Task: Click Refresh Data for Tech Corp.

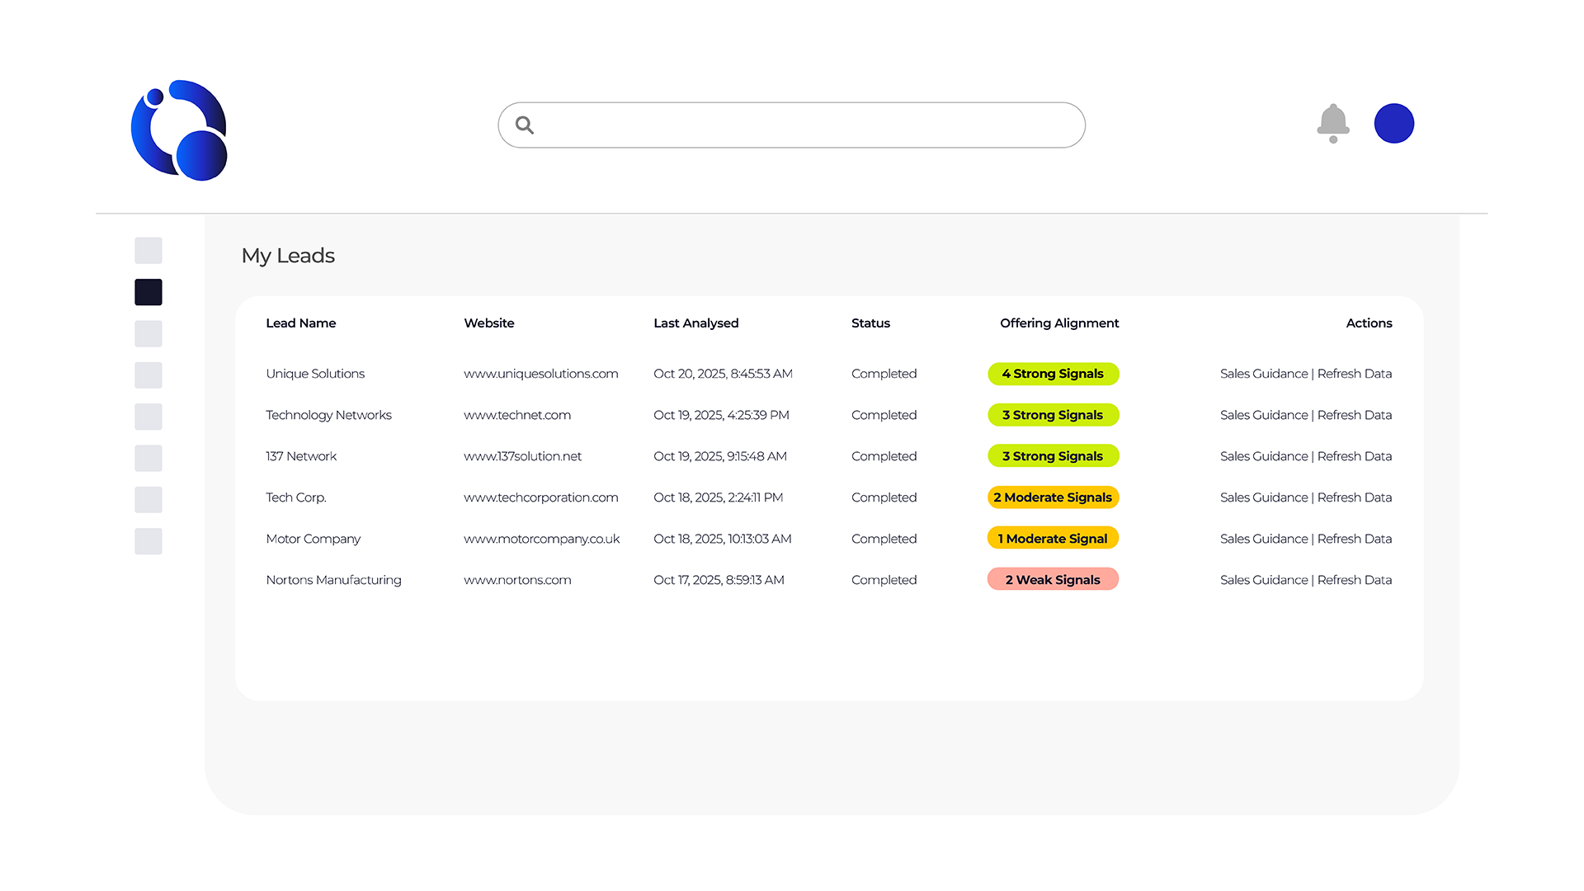Action: (x=1355, y=497)
